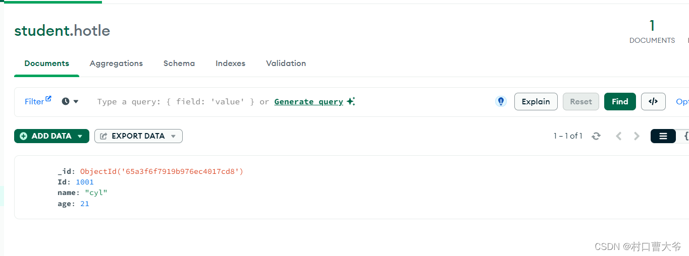Click the lightbulb performance insight icon
The height and width of the screenshot is (256, 689).
[501, 102]
